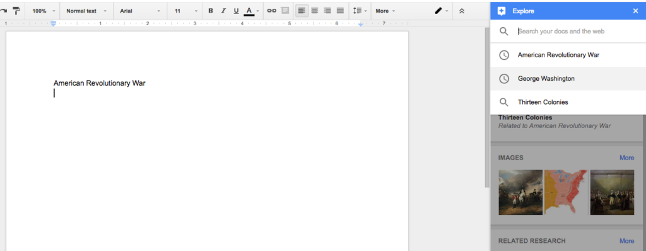Select George Washington recent search
Screen dimensions: 646x251
click(x=568, y=78)
